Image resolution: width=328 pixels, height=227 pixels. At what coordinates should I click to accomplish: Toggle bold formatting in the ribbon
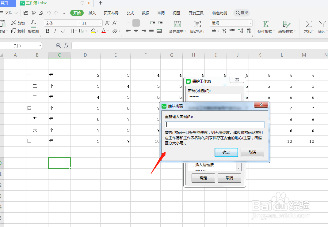pyautogui.click(x=47, y=31)
